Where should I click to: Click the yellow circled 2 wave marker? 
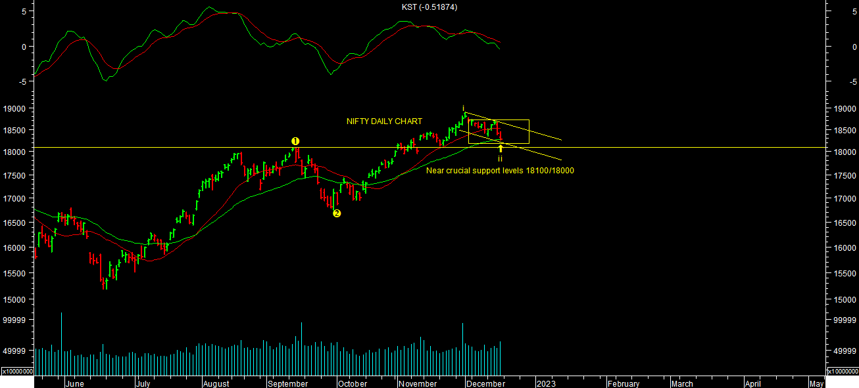pos(337,213)
